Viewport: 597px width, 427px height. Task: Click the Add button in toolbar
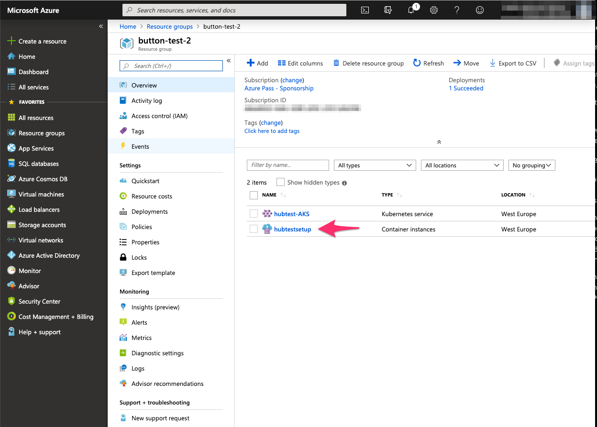(257, 63)
